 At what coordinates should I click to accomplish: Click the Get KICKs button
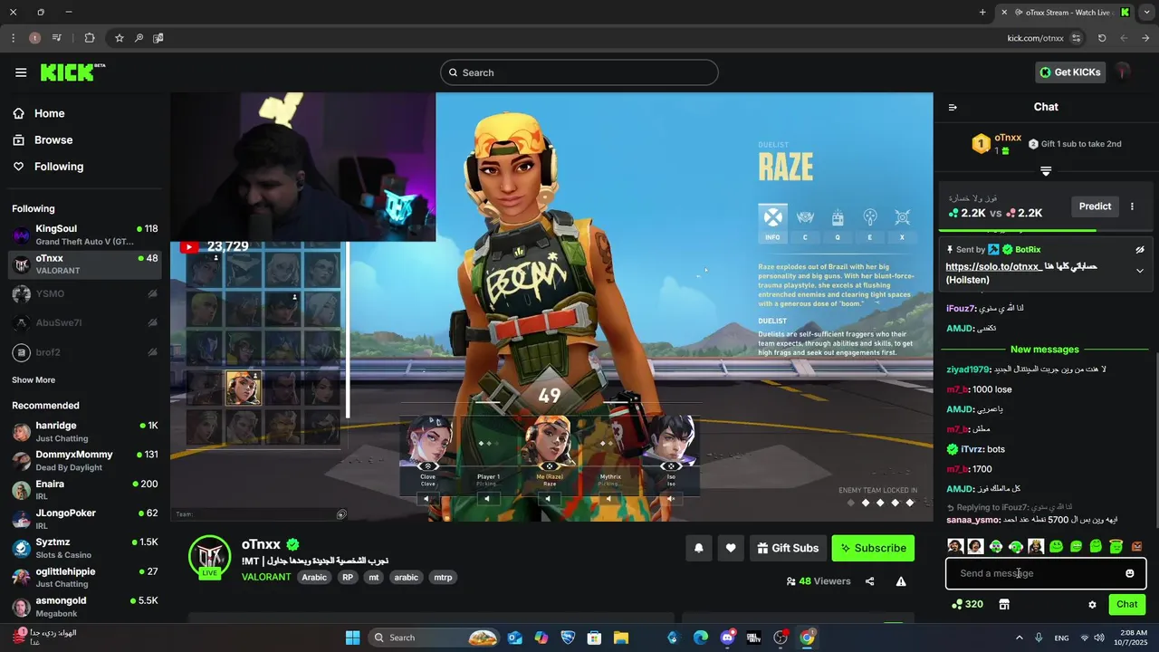point(1070,72)
